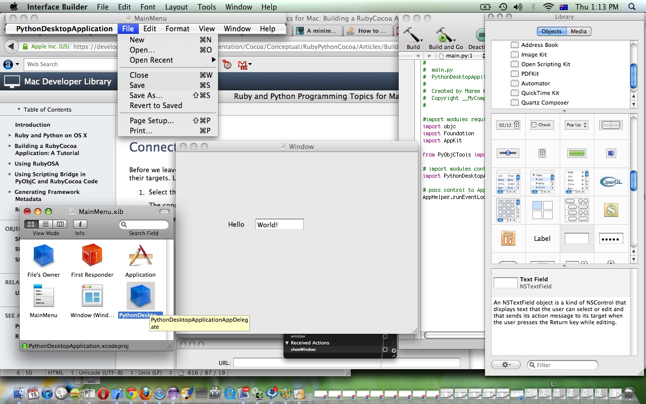Select the File's Owner cube in MainMenu.xib
The height and width of the screenshot is (404, 646).
click(43, 255)
